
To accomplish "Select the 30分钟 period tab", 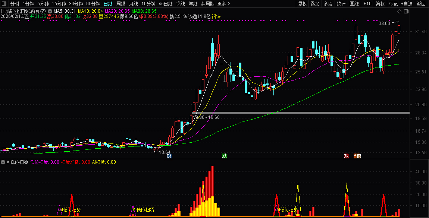I will click(76, 4).
